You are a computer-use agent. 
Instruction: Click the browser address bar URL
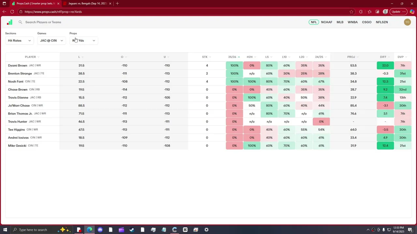pyautogui.click(x=53, y=12)
